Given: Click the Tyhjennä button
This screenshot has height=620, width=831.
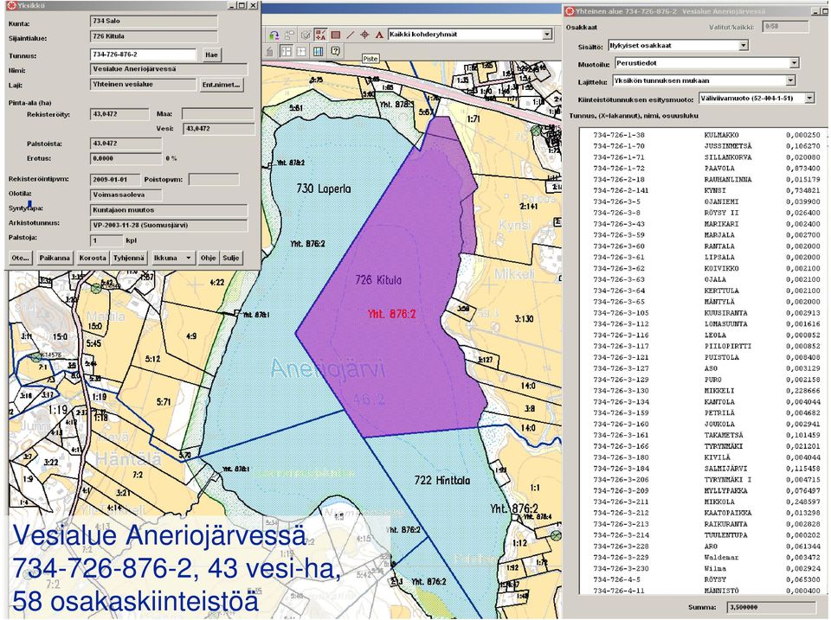Looking at the screenshot, I should click(x=129, y=258).
